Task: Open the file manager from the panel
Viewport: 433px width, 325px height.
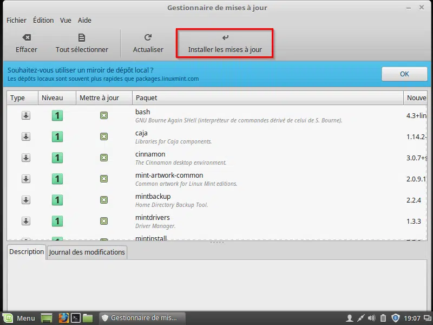Action: [88, 318]
